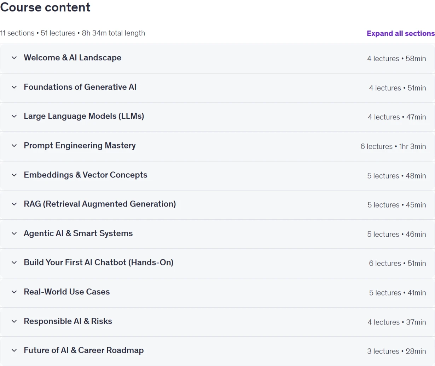Screen dimensions: 435x366
Task: Expand chevron beside Foundations of Generative AI
Action: coord(14,87)
